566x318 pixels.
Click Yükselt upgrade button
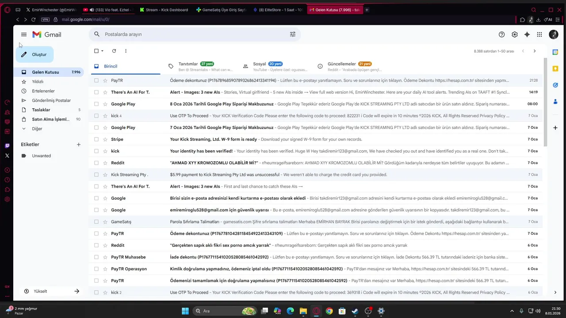[x=51, y=291]
